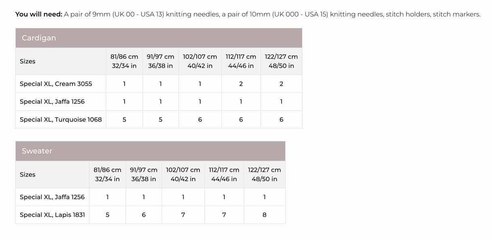Click Lapis 1831 quantity 5 cell
The width and height of the screenshot is (491, 239).
tap(107, 215)
